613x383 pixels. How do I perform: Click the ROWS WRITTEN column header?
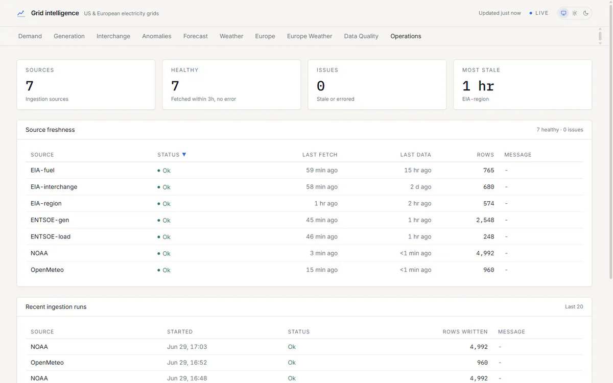click(x=465, y=332)
